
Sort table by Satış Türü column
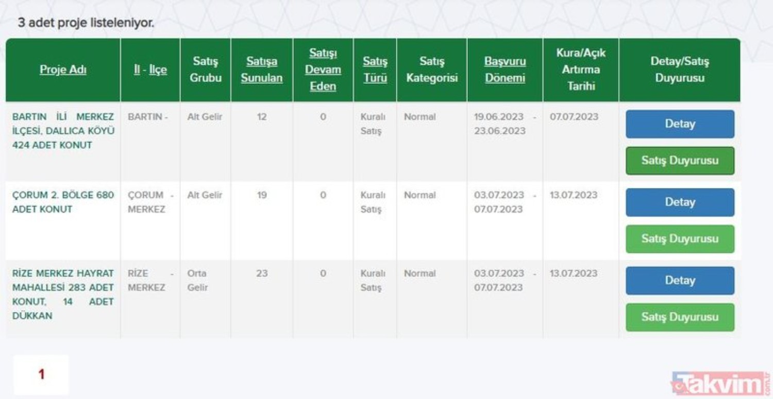pyautogui.click(x=375, y=70)
